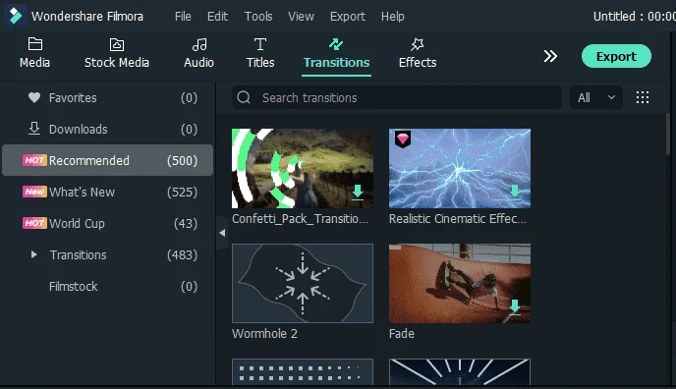Click the Transitions count (483)
The width and height of the screenshot is (676, 389).
[182, 255]
